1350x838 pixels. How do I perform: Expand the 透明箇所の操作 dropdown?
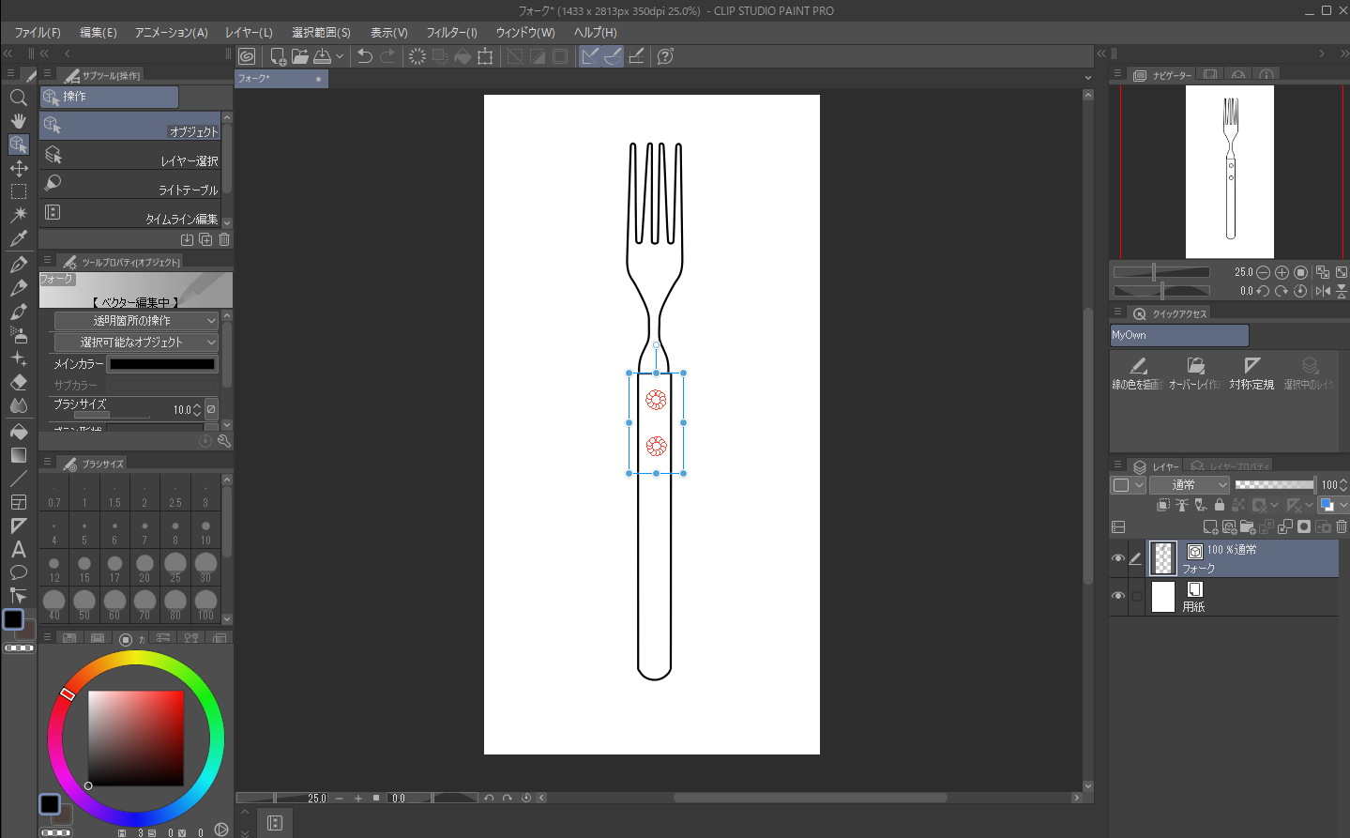point(136,321)
